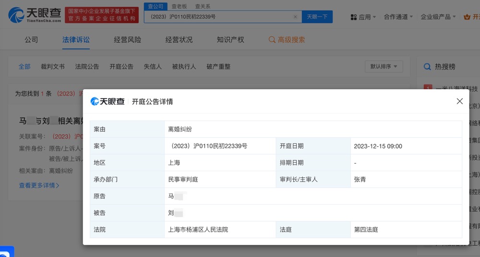This screenshot has width=480, height=257.
Task: Select the 被执行人 filter
Action: 184,67
